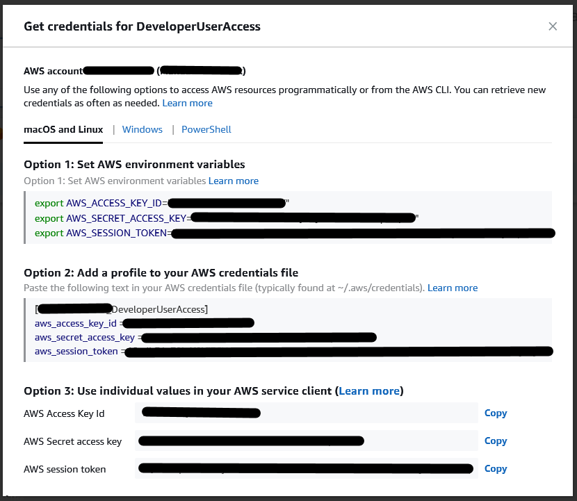The width and height of the screenshot is (577, 501).
Task: Copy the AWS Access Key Id
Action: [x=496, y=413]
